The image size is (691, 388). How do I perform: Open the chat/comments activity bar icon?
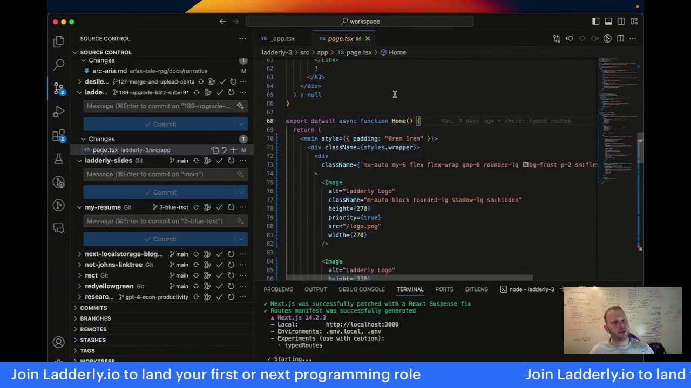[58, 228]
